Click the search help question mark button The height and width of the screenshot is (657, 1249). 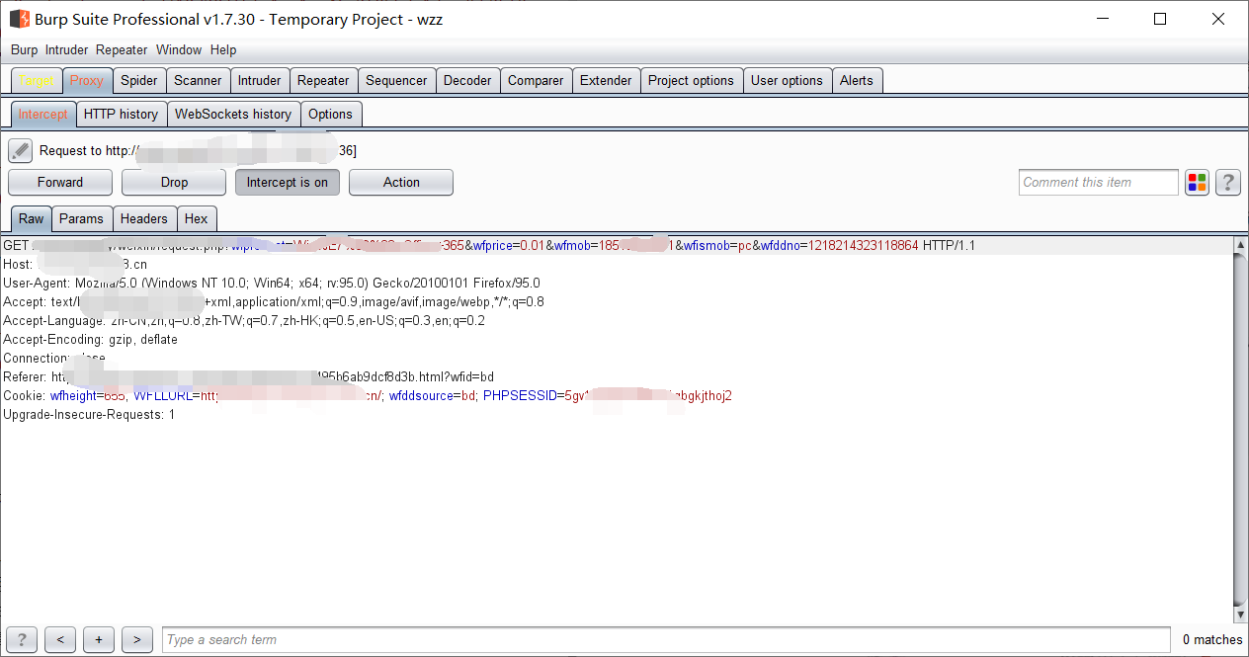22,639
